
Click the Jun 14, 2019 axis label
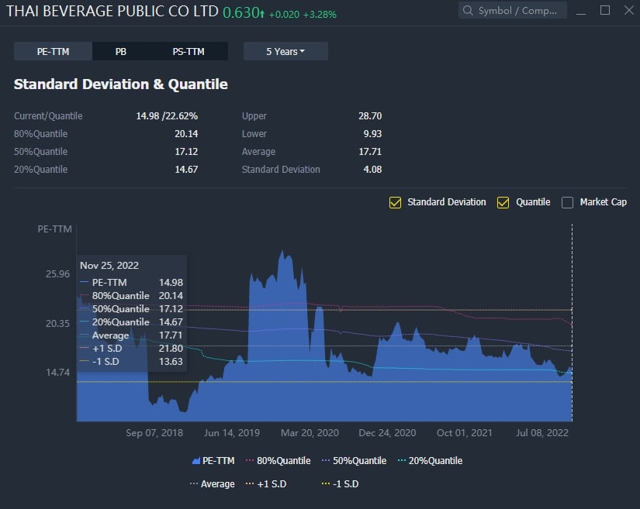232,433
